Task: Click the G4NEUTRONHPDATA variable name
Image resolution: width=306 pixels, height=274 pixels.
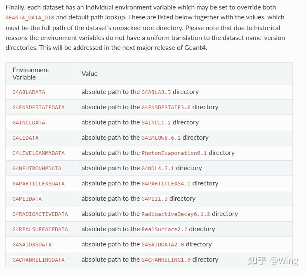Action: (37, 168)
